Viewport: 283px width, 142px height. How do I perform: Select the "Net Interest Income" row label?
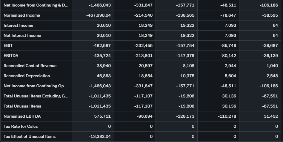click(22, 35)
